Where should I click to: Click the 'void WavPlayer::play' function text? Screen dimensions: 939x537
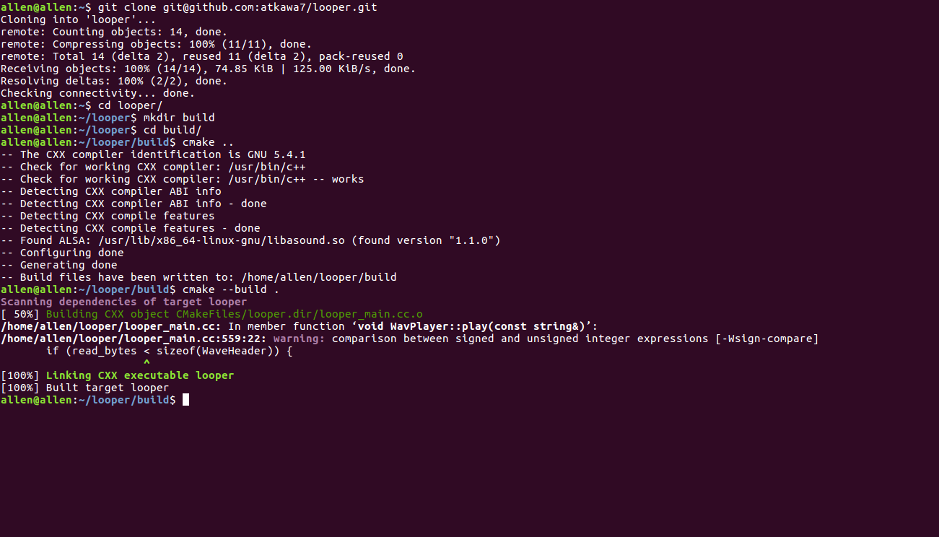click(x=423, y=326)
